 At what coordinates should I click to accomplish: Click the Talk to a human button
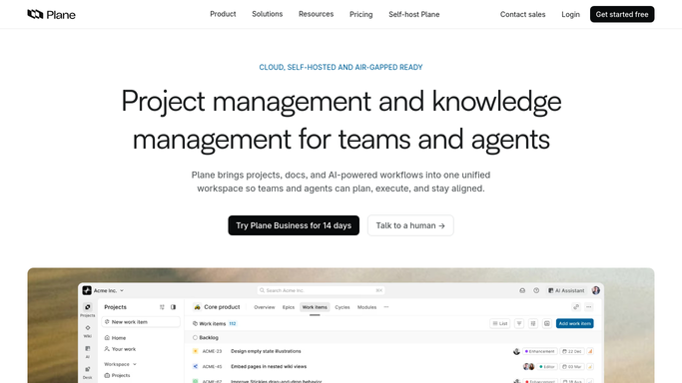(x=410, y=225)
